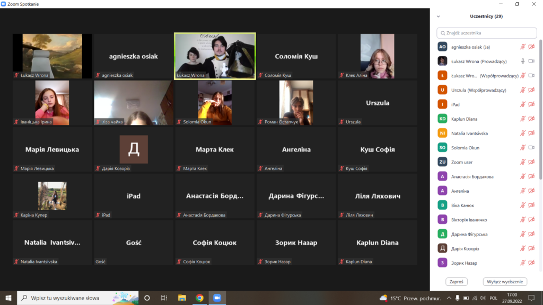Toggle agnieszka osiak (Ja) microphone mute
This screenshot has height=305, width=543.
click(x=523, y=47)
